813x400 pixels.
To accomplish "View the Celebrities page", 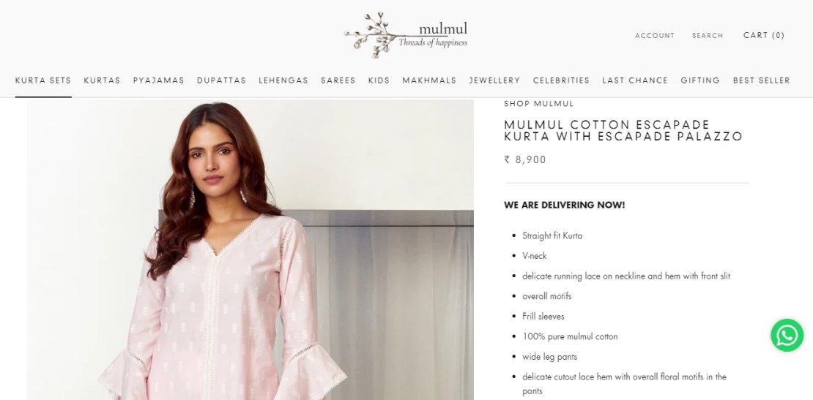I will click(x=561, y=80).
